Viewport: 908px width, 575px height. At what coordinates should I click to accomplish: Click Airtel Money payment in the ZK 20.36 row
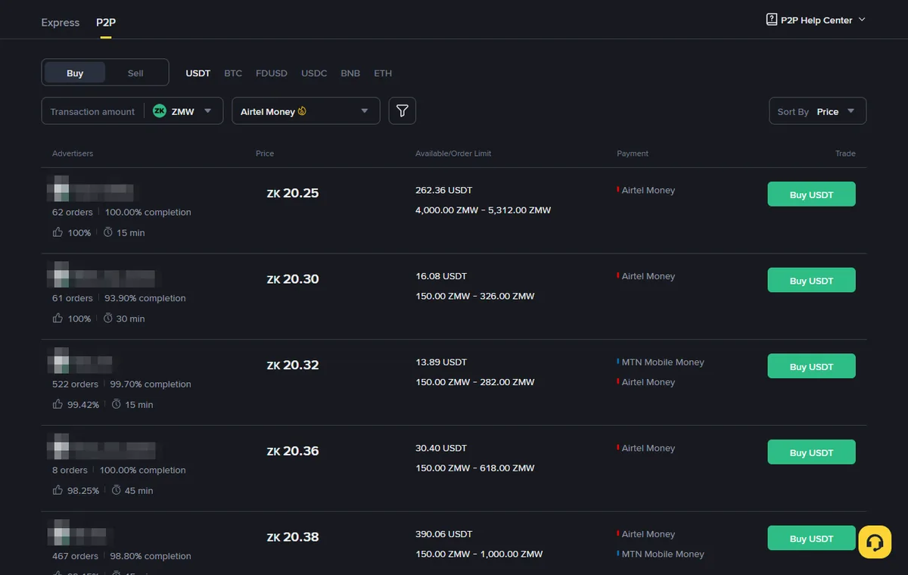(x=648, y=448)
